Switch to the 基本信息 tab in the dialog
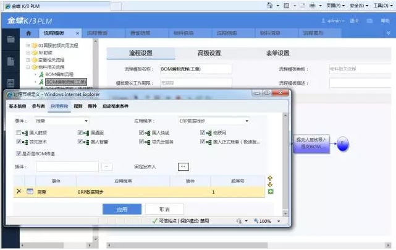This screenshot has height=250, width=396. 17,106
